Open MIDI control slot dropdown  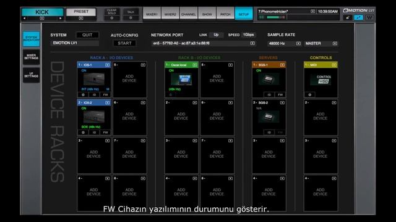pyautogui.click(x=334, y=65)
